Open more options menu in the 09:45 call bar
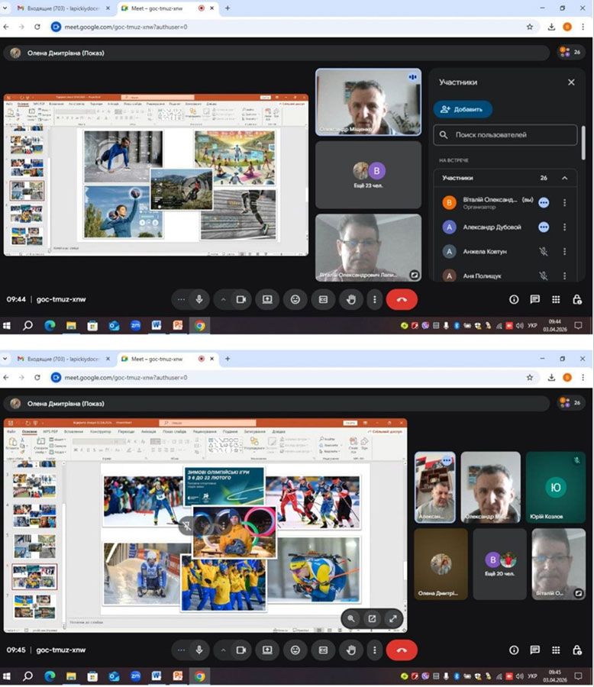 pyautogui.click(x=374, y=650)
